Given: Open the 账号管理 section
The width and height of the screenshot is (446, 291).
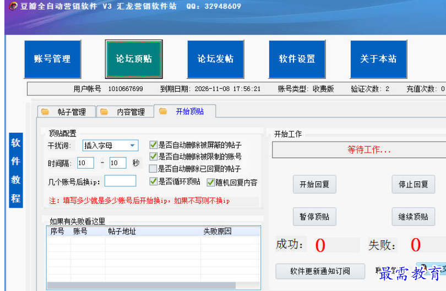Looking at the screenshot, I should pyautogui.click(x=52, y=59).
